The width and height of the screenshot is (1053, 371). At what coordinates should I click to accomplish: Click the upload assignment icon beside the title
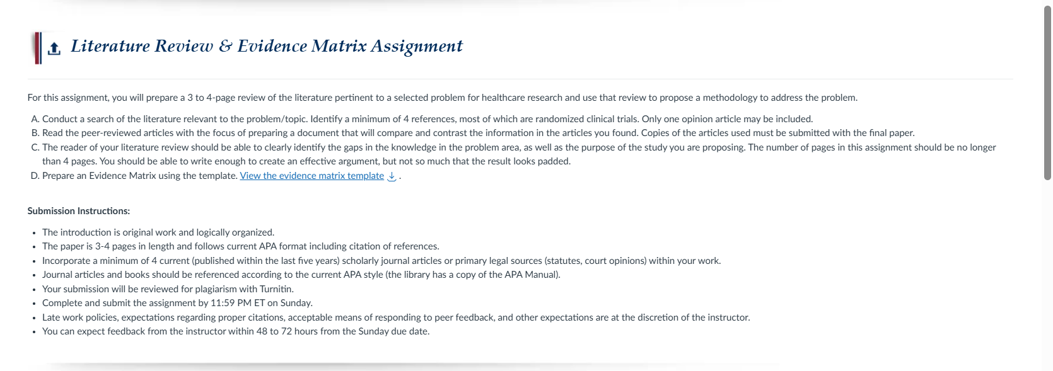54,49
